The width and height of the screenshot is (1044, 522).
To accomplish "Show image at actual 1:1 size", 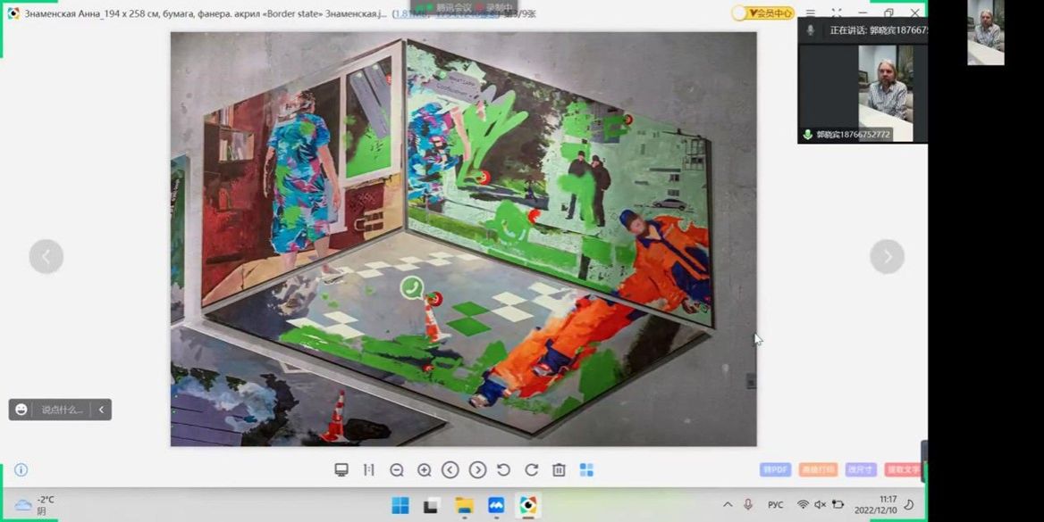I will point(369,470).
